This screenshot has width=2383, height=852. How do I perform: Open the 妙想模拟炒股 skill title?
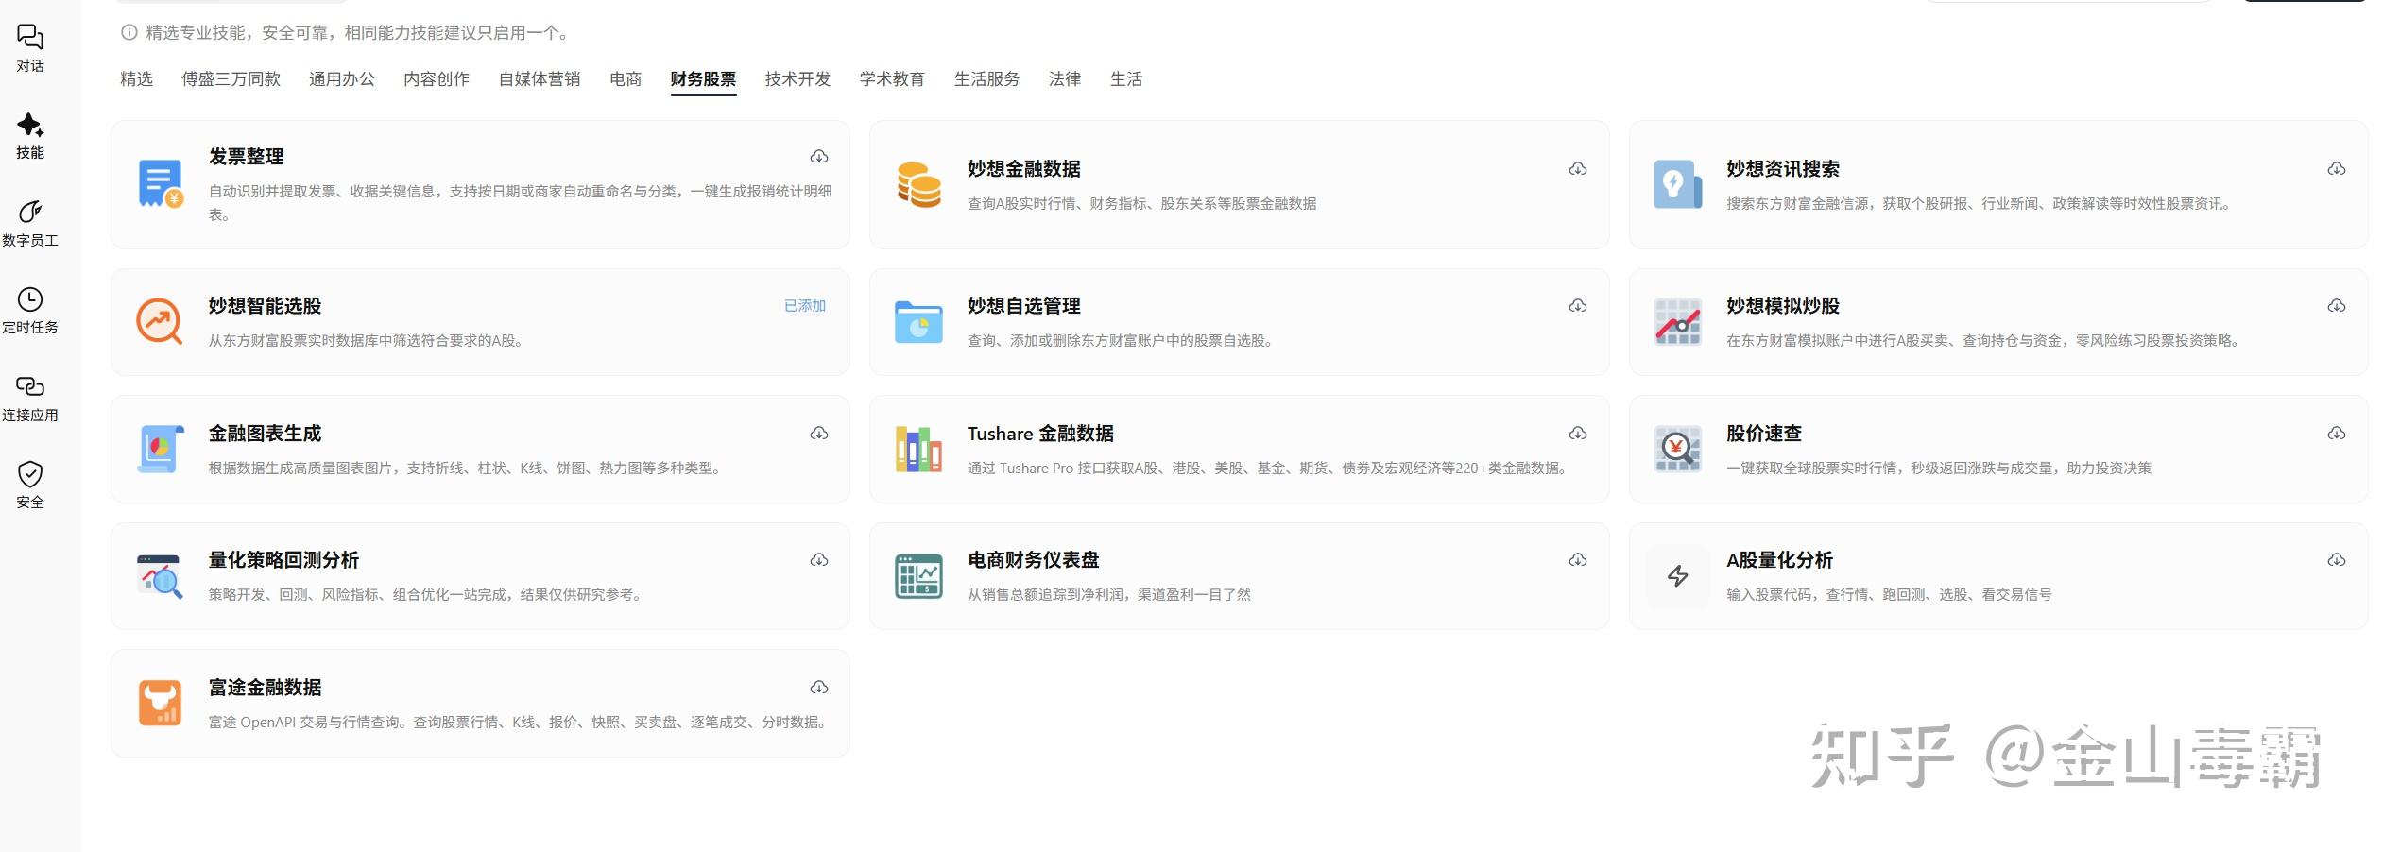[1783, 306]
